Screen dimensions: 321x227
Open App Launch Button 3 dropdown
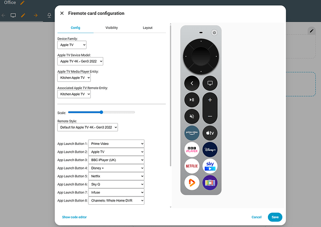(x=116, y=160)
